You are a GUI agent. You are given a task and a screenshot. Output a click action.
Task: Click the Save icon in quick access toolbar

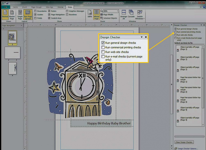[7, 3]
